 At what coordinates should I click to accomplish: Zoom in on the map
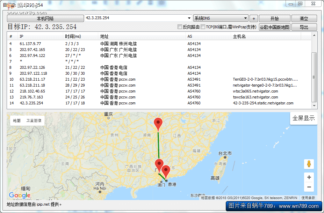point(309,177)
